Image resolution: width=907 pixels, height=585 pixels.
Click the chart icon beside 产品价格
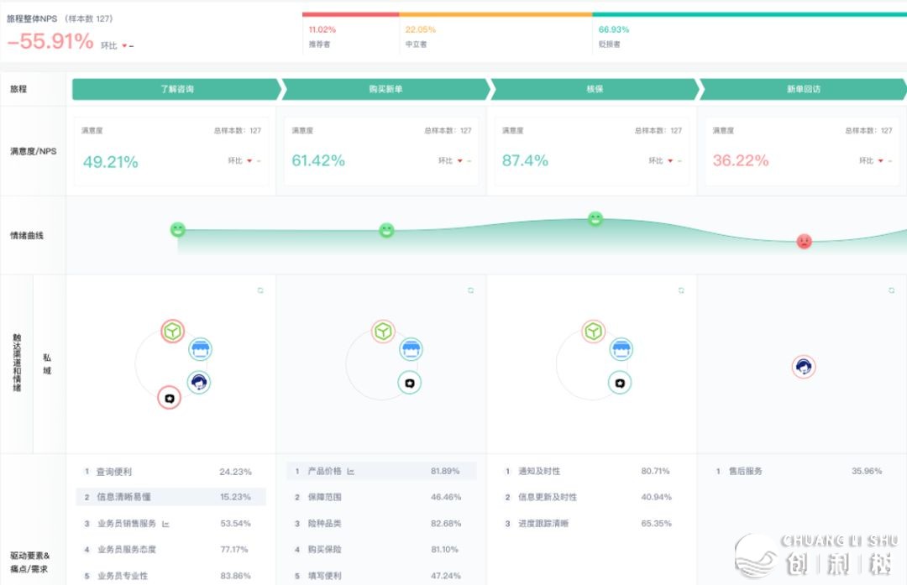(351, 472)
